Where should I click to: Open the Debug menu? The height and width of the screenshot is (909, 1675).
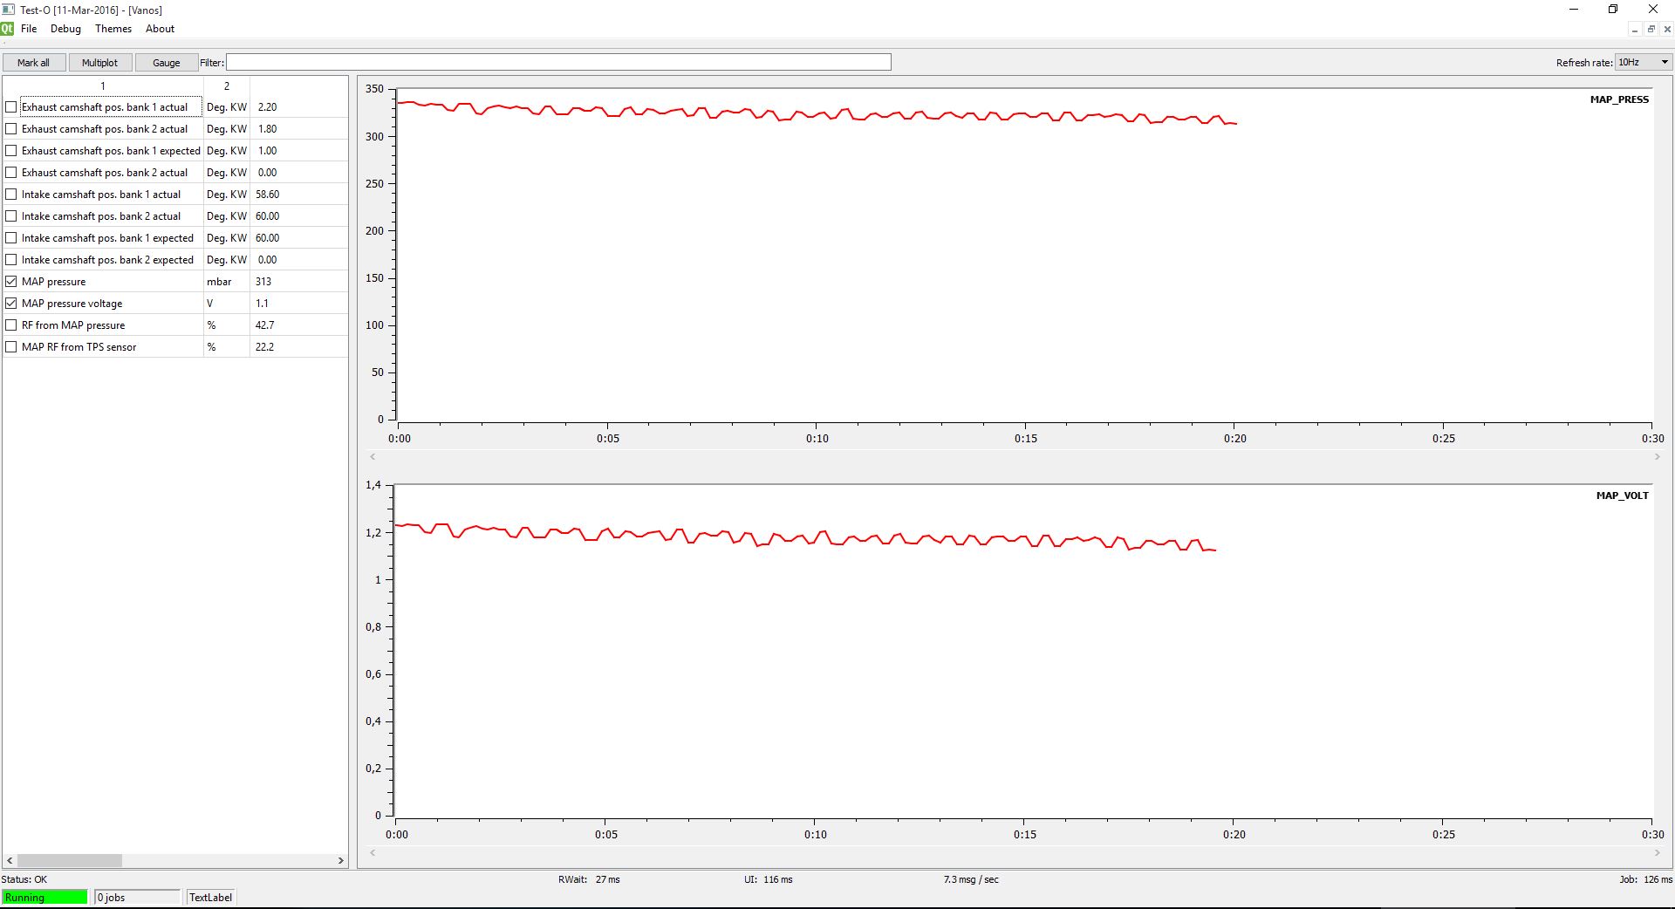[x=65, y=29]
